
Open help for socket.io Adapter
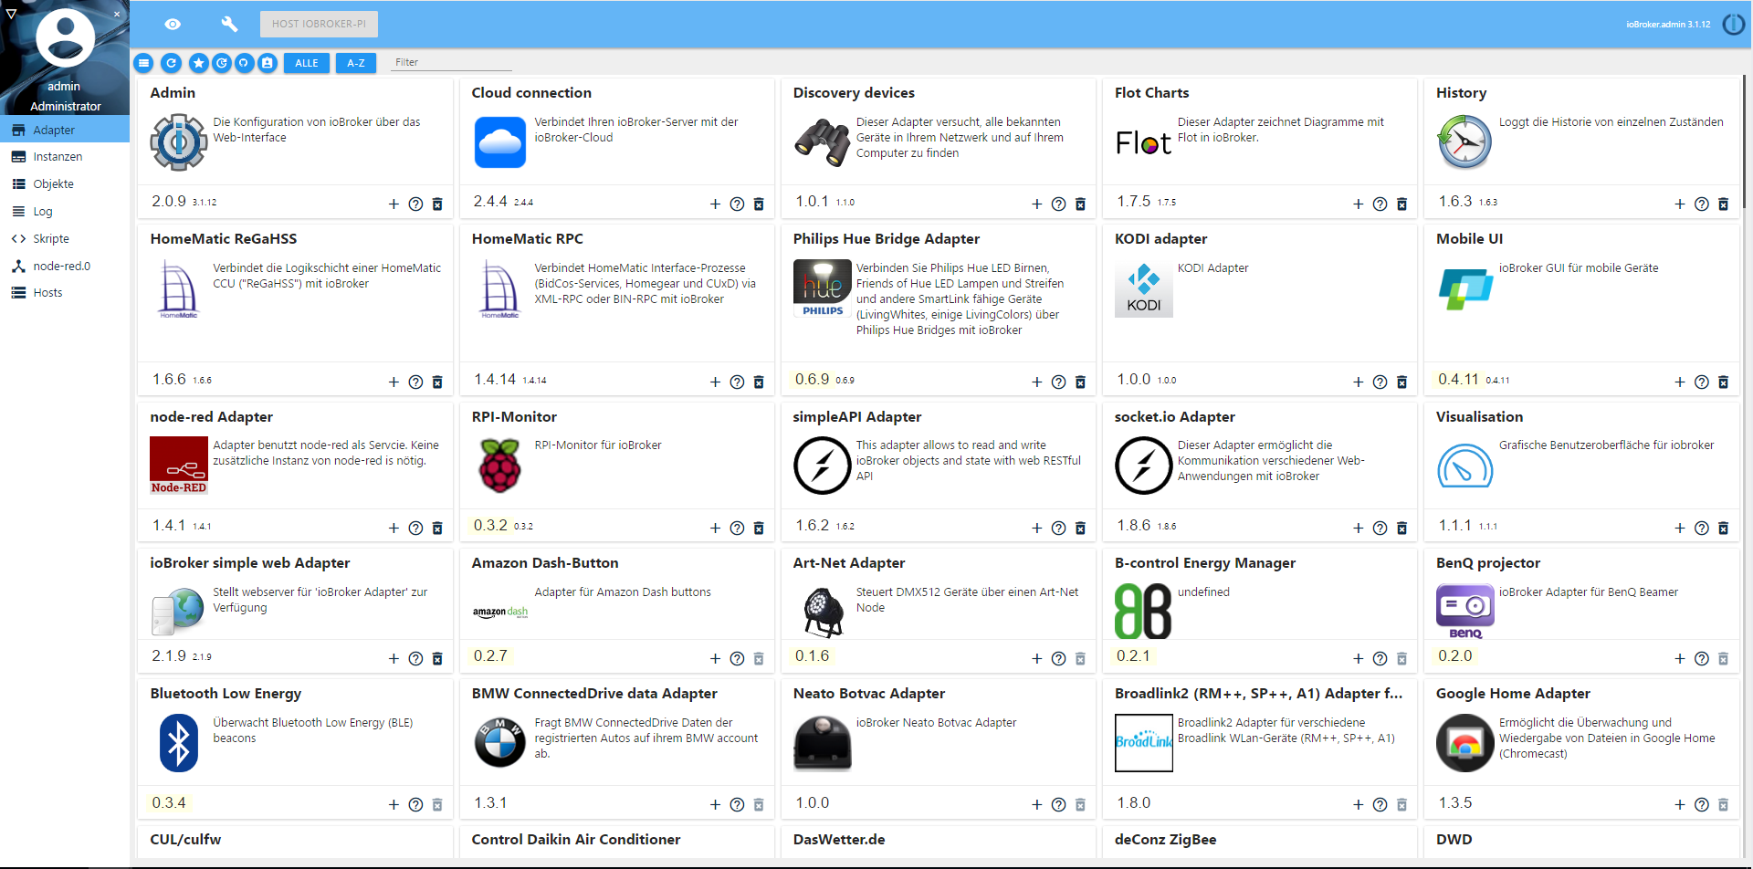1380,528
